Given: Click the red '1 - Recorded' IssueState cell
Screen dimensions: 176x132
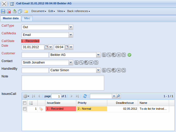Looking at the screenshot, I should (x=61, y=109).
